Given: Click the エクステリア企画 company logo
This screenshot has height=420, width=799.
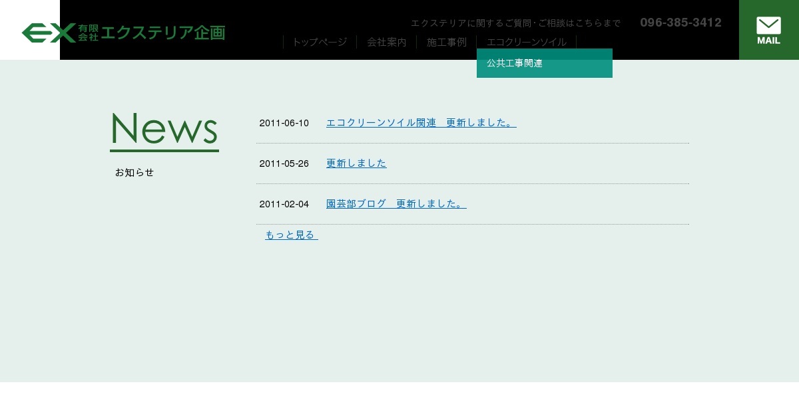Looking at the screenshot, I should (123, 33).
